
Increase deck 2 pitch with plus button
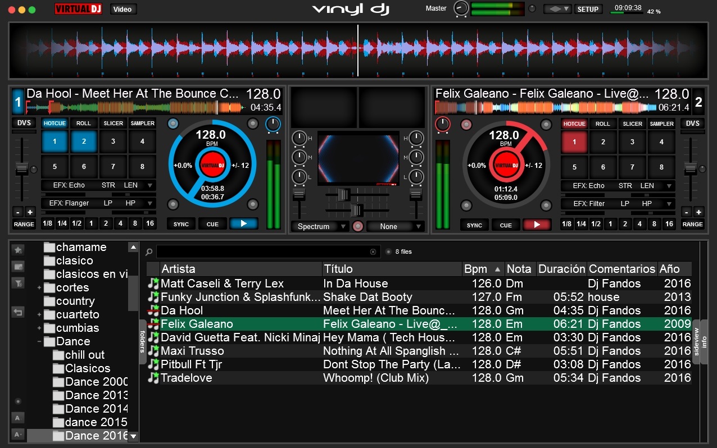pyautogui.click(x=699, y=212)
